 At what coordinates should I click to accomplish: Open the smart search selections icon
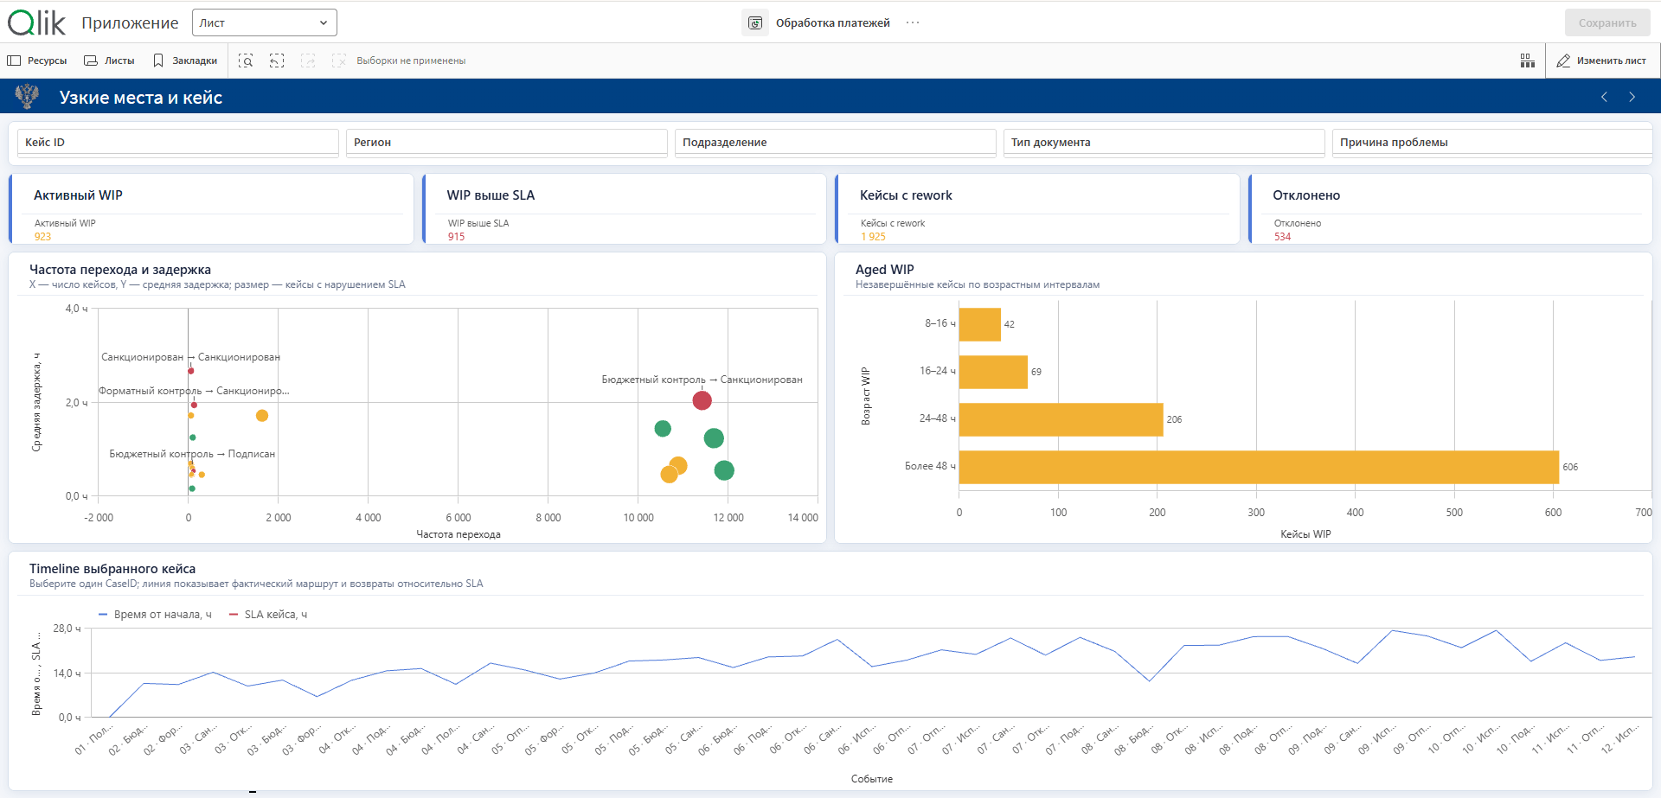(246, 61)
